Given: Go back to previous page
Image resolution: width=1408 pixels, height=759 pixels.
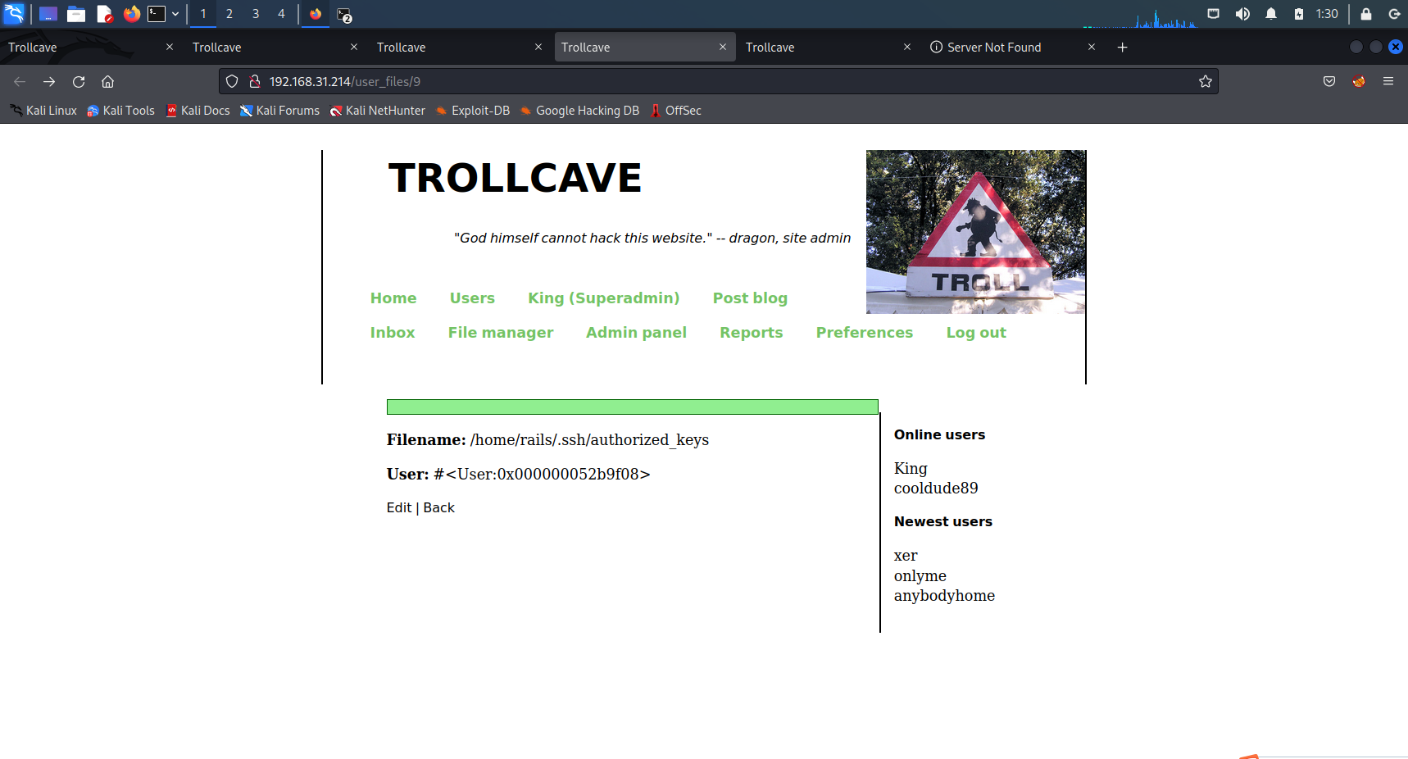Looking at the screenshot, I should coord(20,81).
